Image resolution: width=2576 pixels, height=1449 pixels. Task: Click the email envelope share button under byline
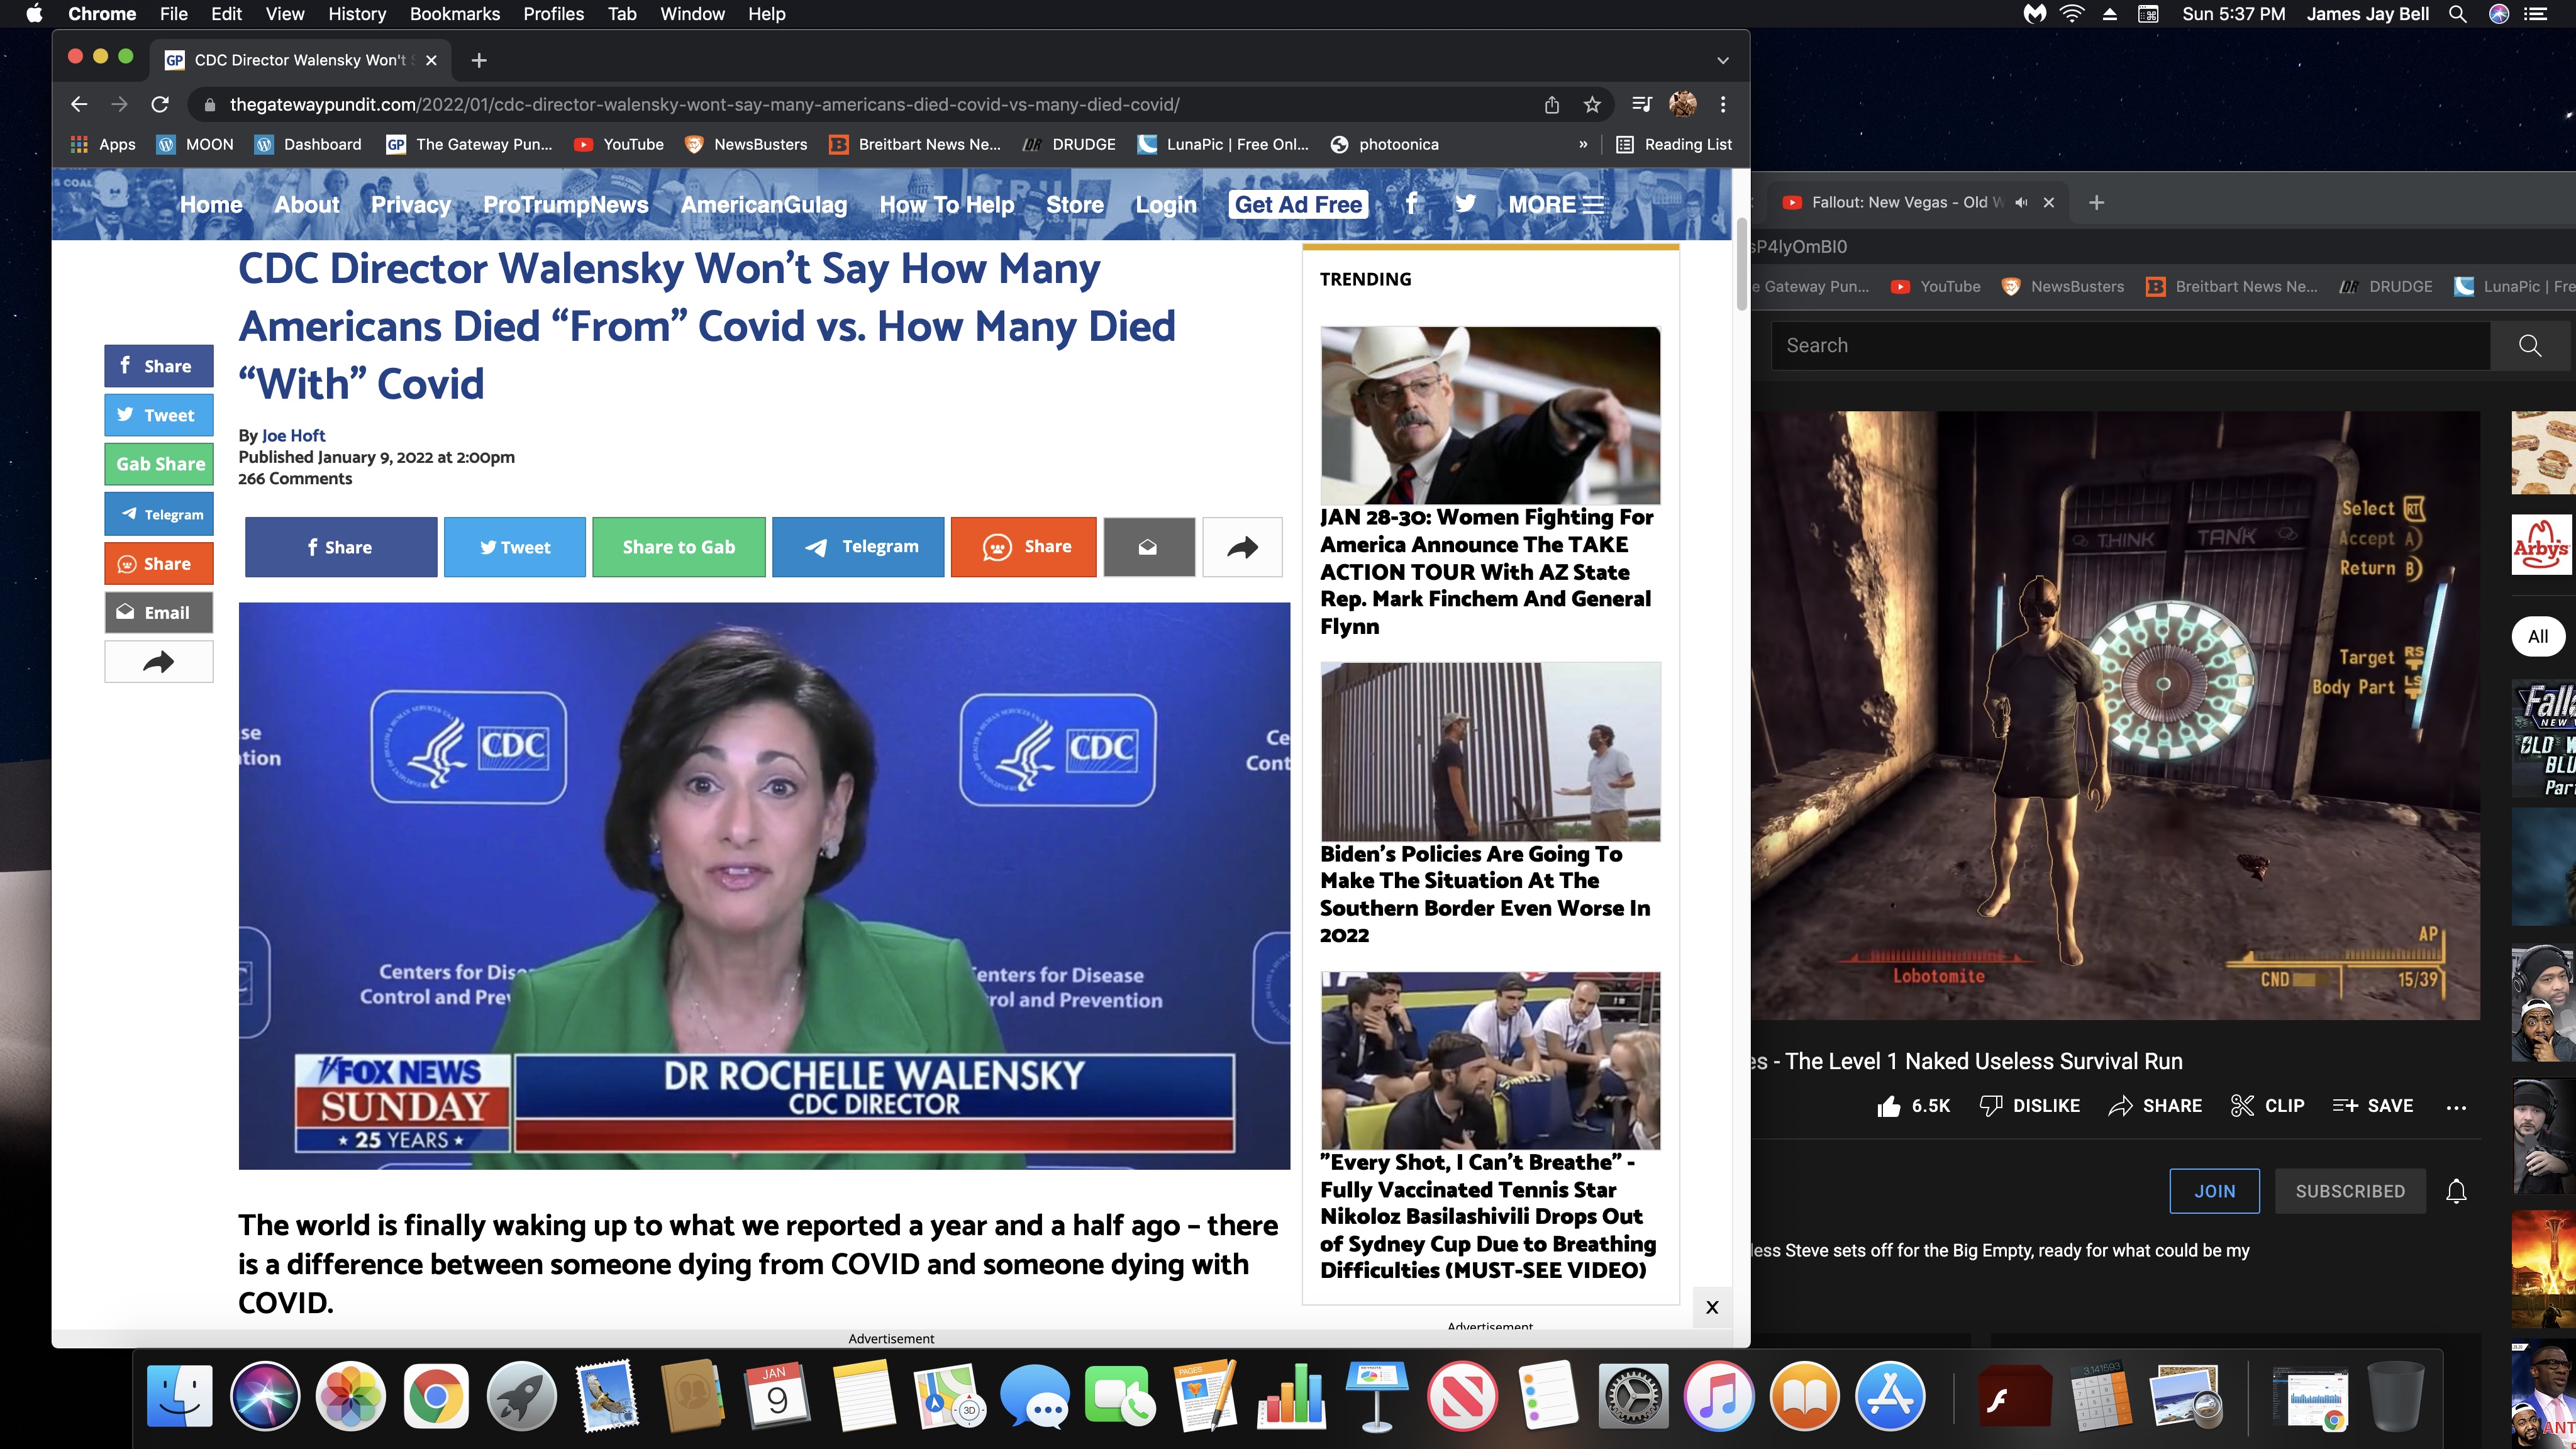pos(1149,547)
